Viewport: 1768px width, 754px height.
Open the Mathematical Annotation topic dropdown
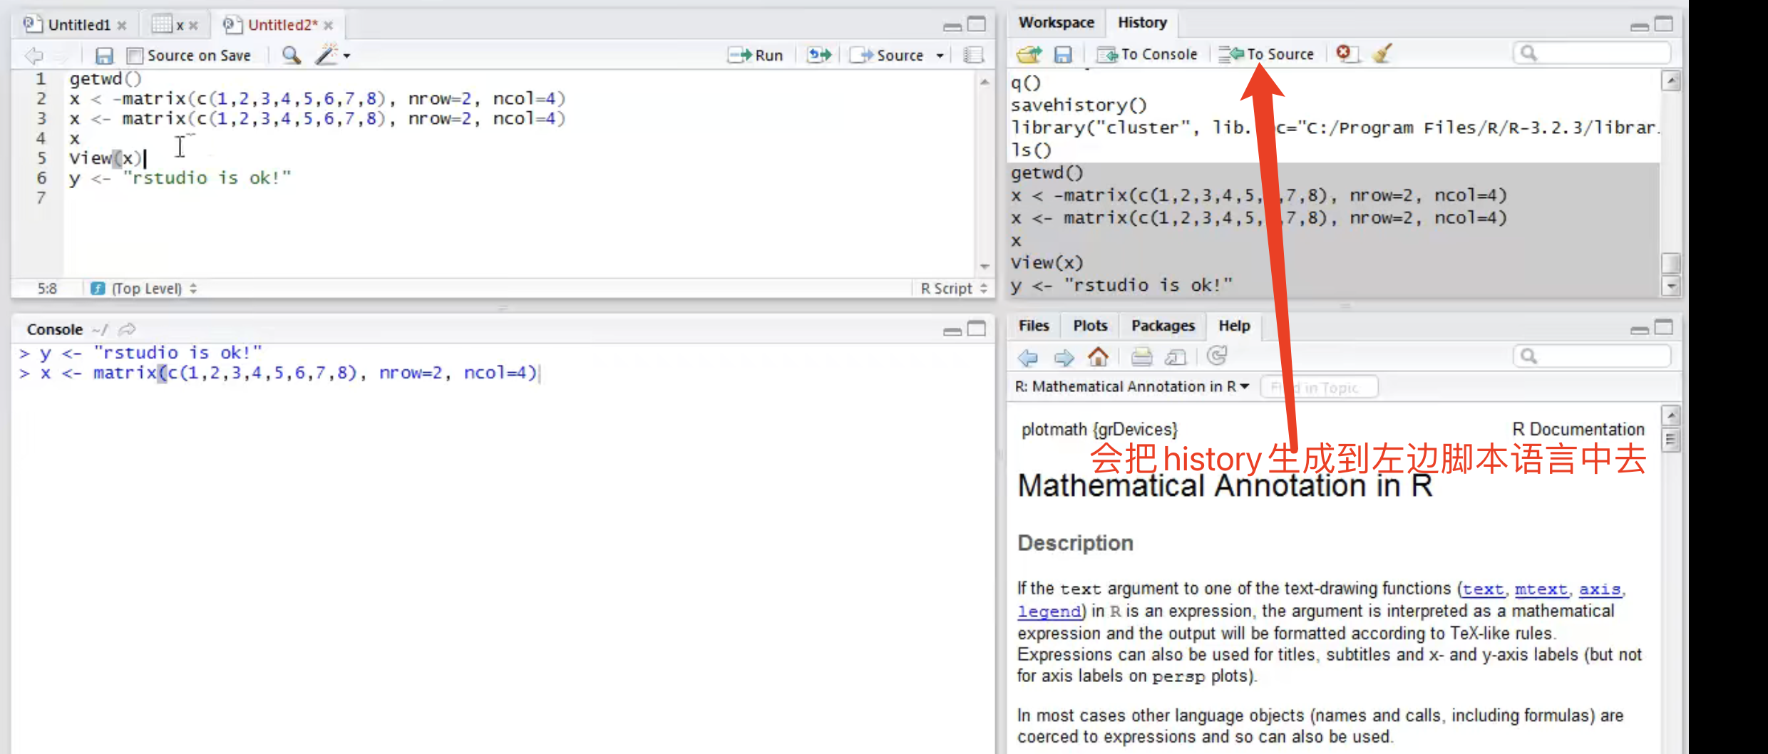1133,387
